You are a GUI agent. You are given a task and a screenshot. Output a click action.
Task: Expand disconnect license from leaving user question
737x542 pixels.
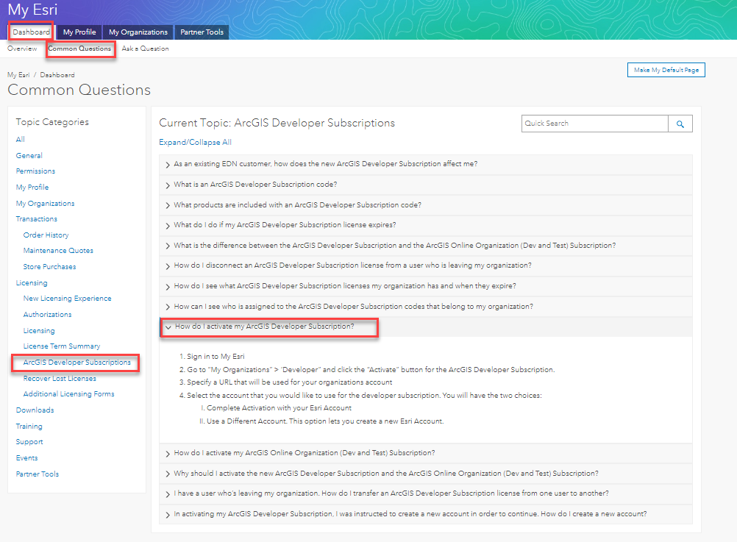pyautogui.click(x=425, y=265)
